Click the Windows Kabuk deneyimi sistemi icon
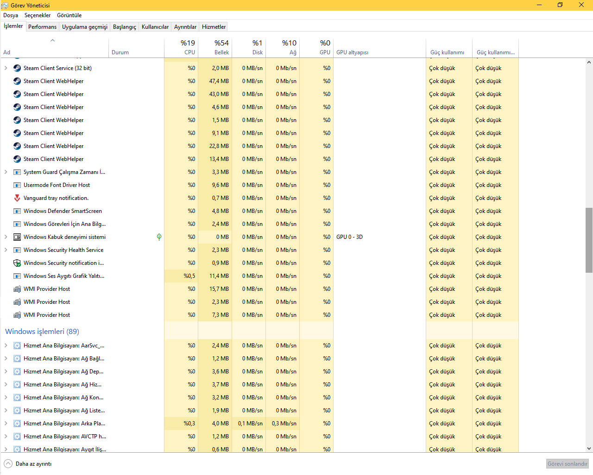The image size is (593, 475). 17,237
